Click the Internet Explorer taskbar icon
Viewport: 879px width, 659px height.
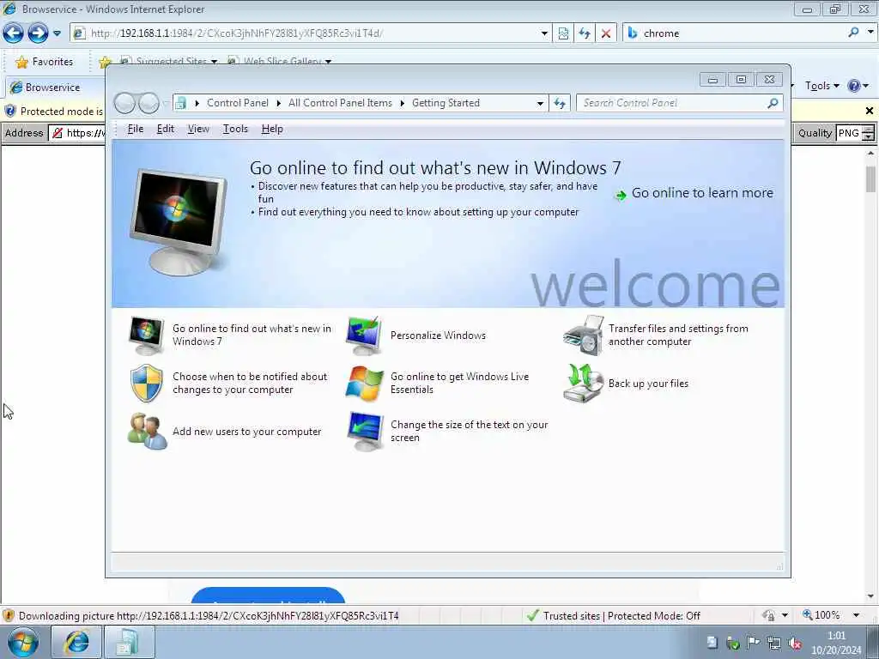point(76,642)
